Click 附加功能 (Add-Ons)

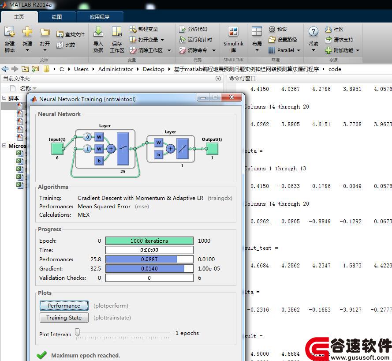pos(339,50)
